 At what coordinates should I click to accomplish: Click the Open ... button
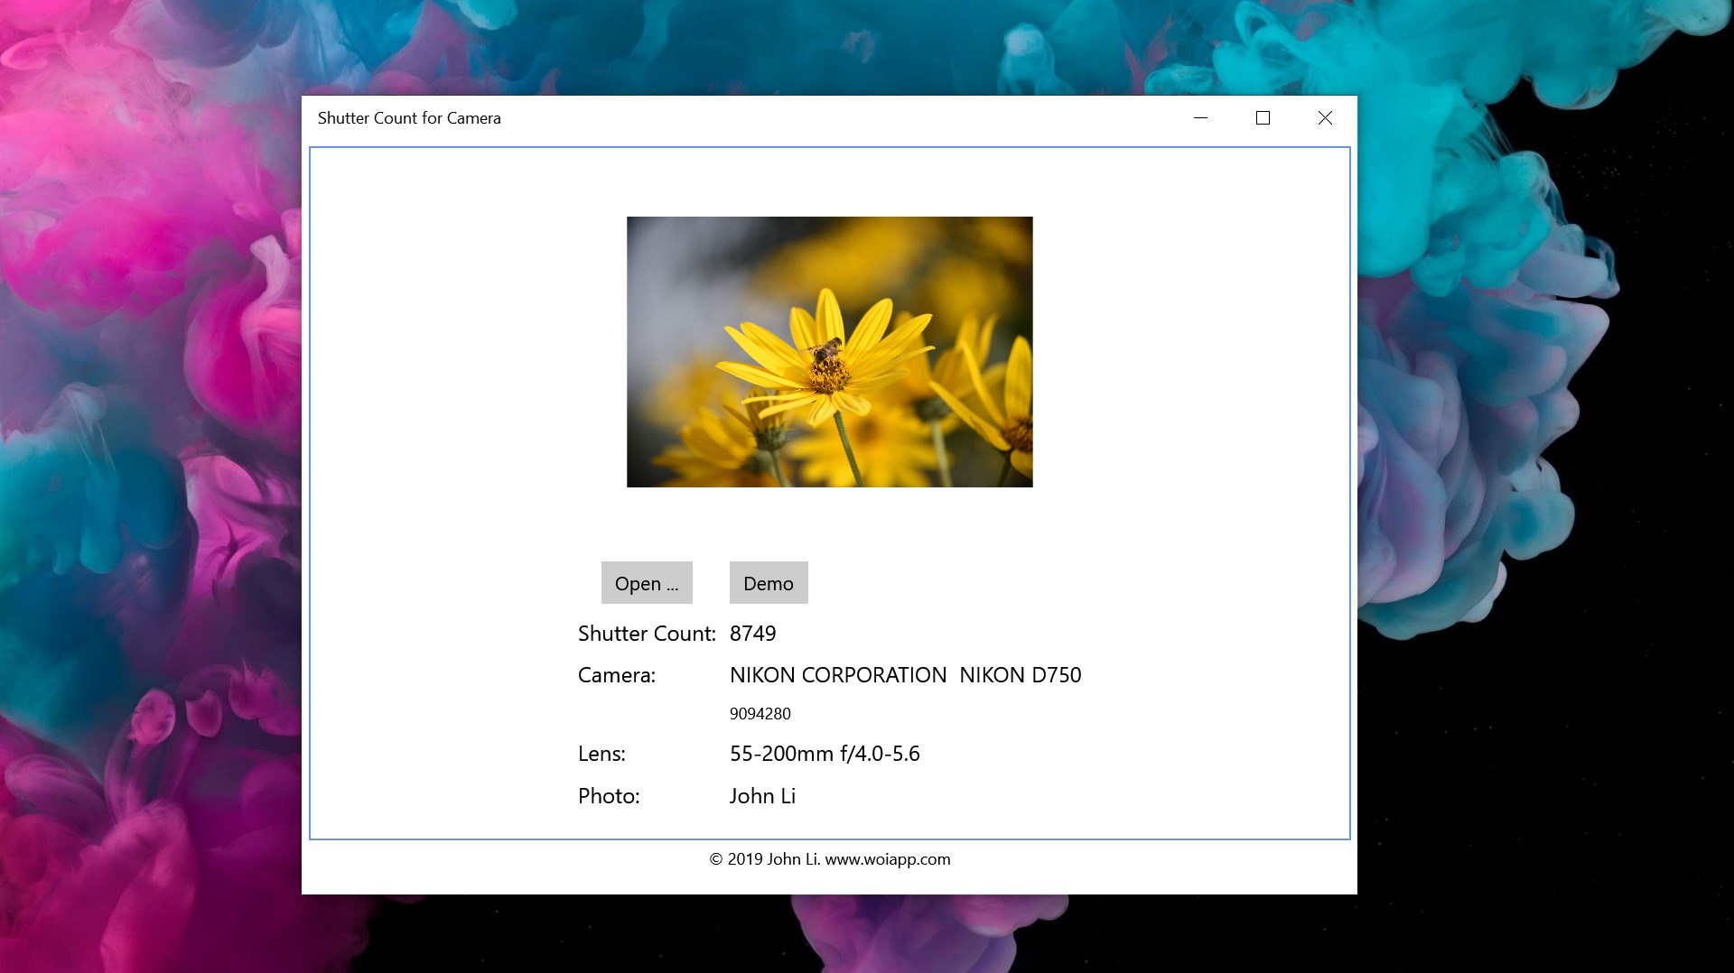pyautogui.click(x=647, y=582)
